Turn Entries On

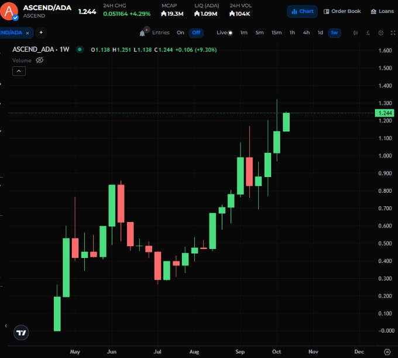coord(180,33)
